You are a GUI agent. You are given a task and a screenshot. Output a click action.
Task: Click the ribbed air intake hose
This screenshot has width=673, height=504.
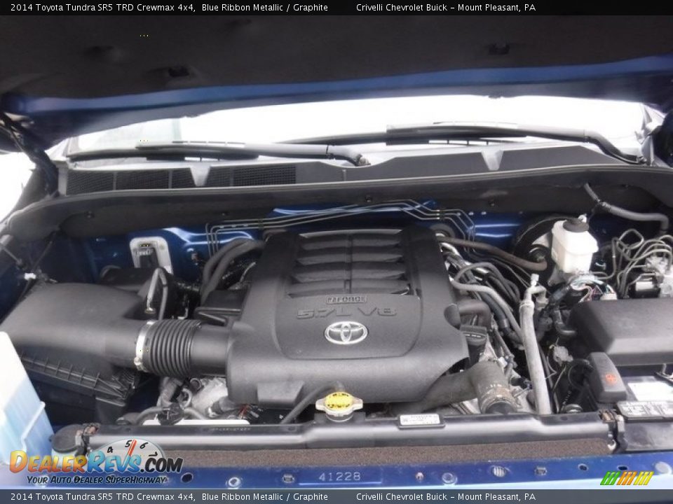[169, 347]
